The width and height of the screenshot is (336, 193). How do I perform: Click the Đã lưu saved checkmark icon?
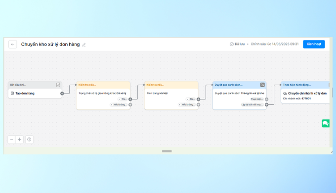(232, 44)
